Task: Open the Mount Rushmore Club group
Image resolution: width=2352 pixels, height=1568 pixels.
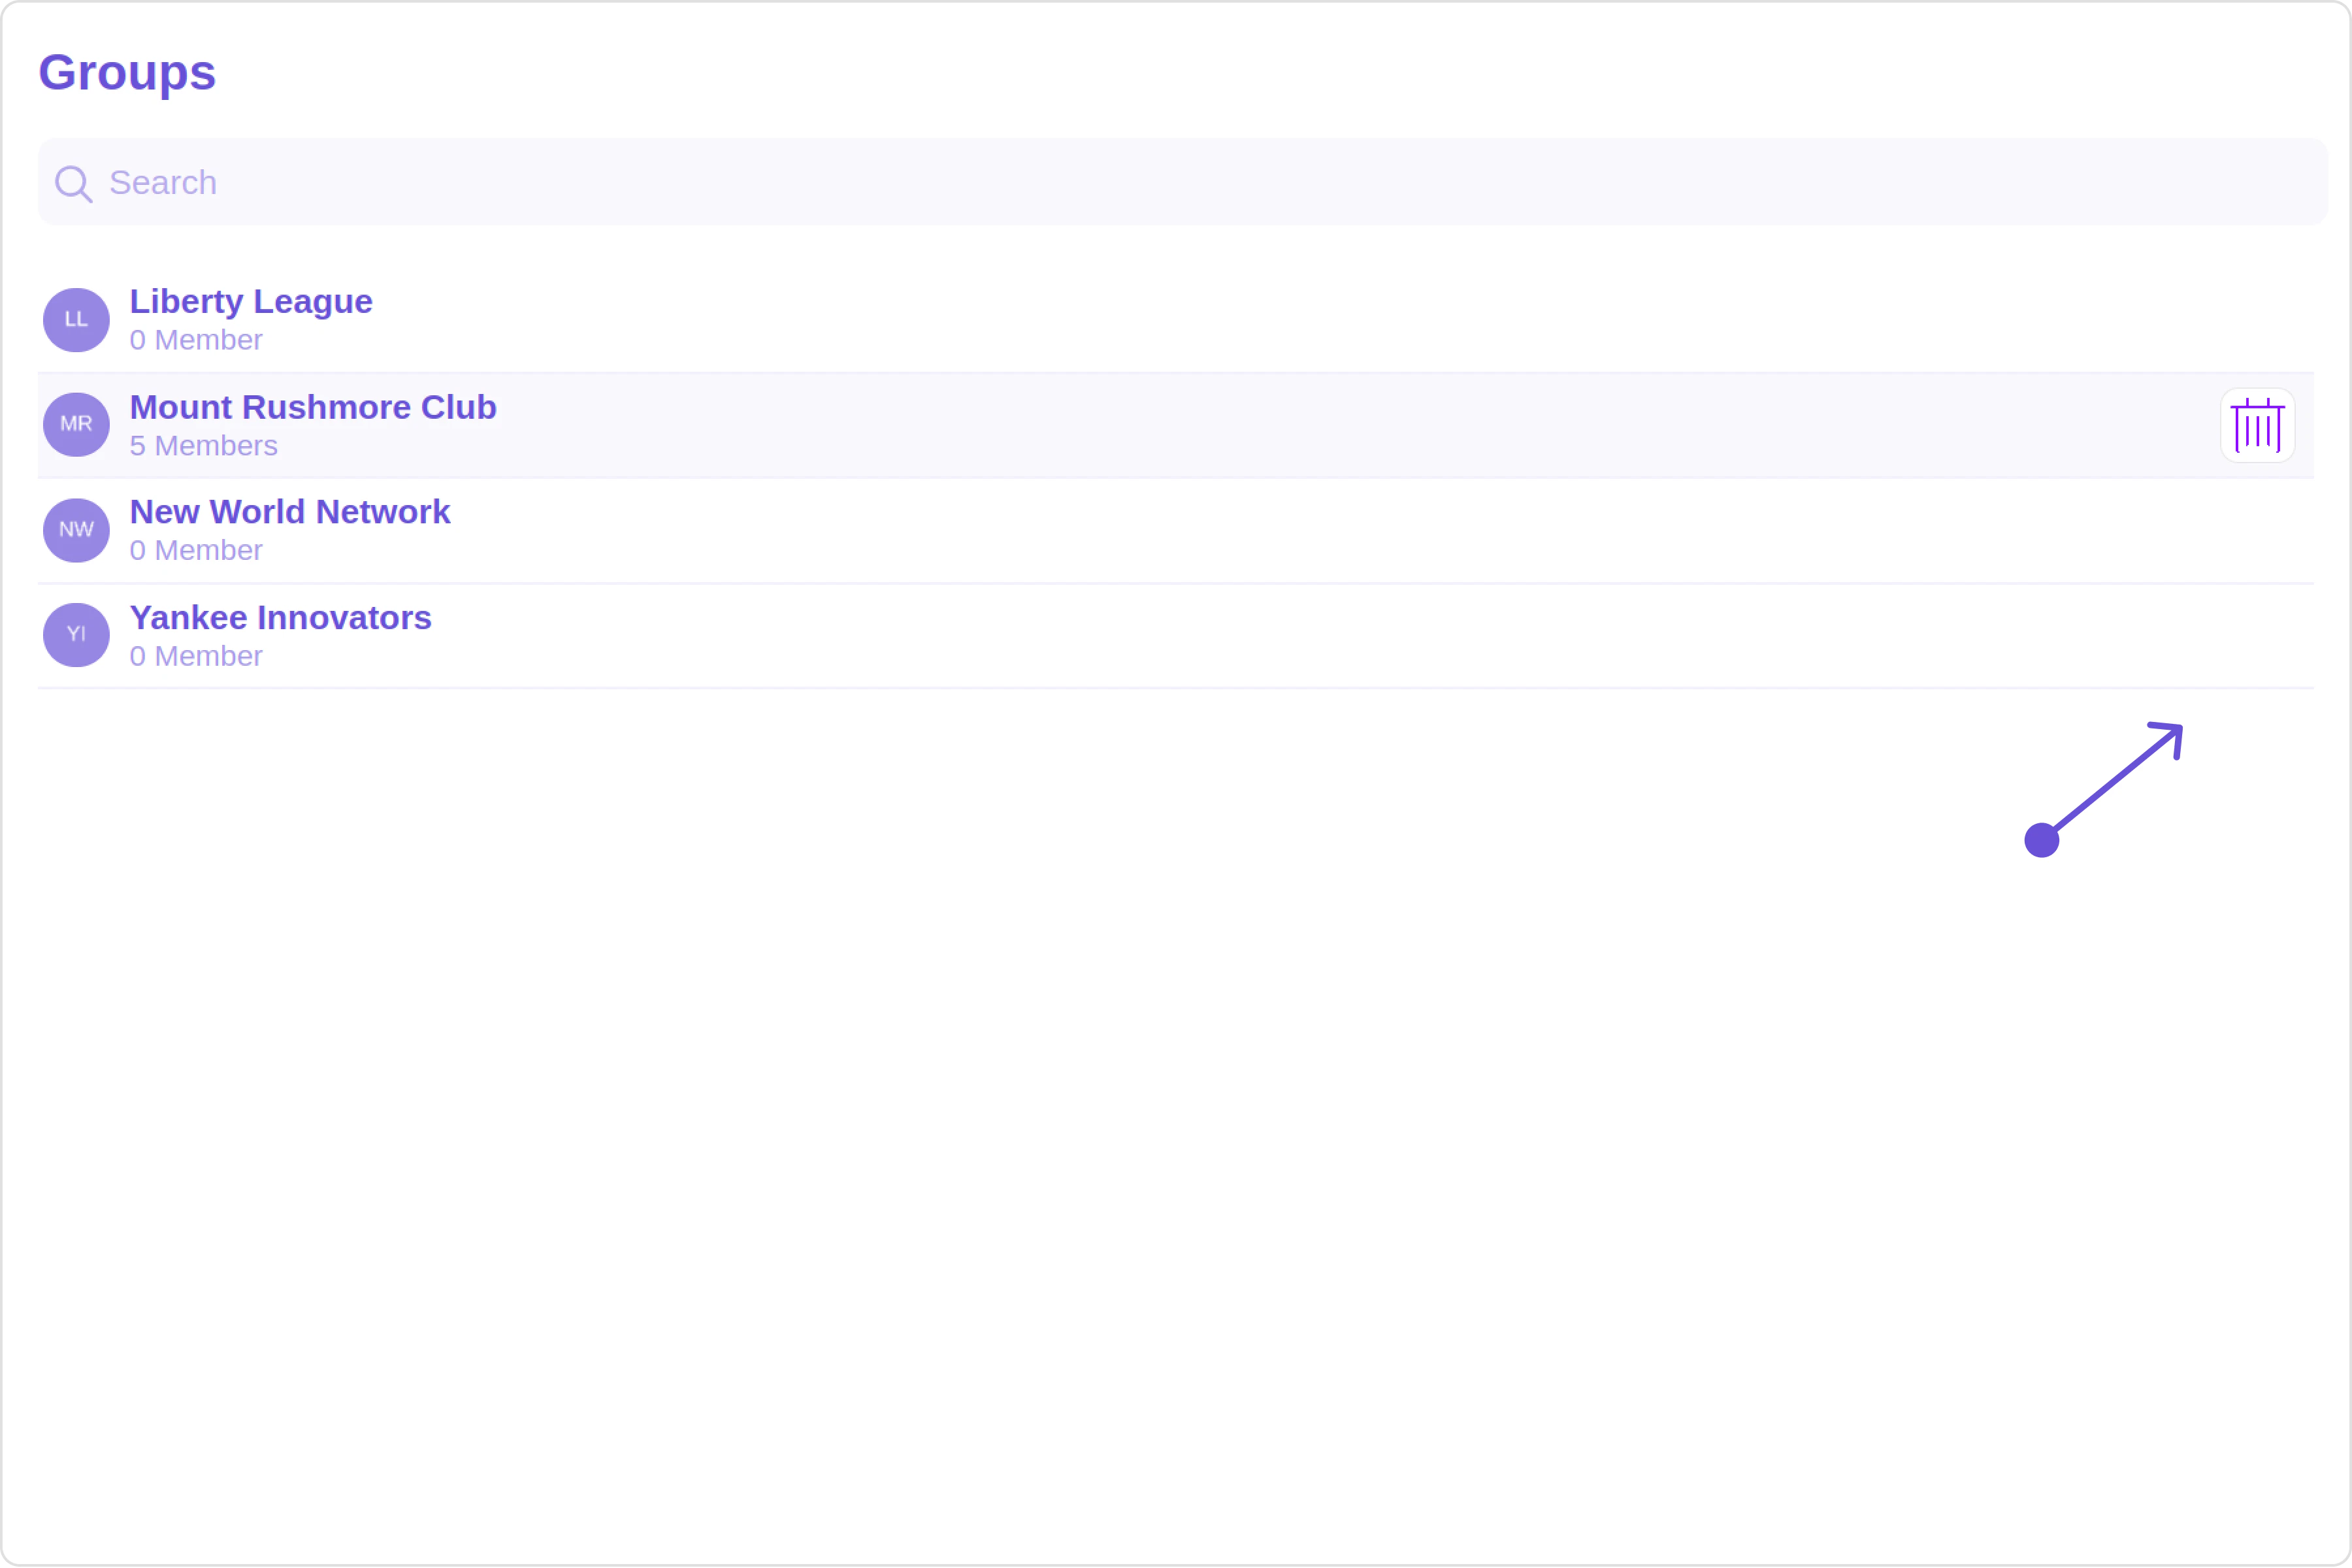Action: 313,408
